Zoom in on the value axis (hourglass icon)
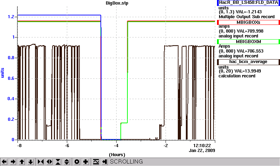The image size is (280, 166). [58, 162]
